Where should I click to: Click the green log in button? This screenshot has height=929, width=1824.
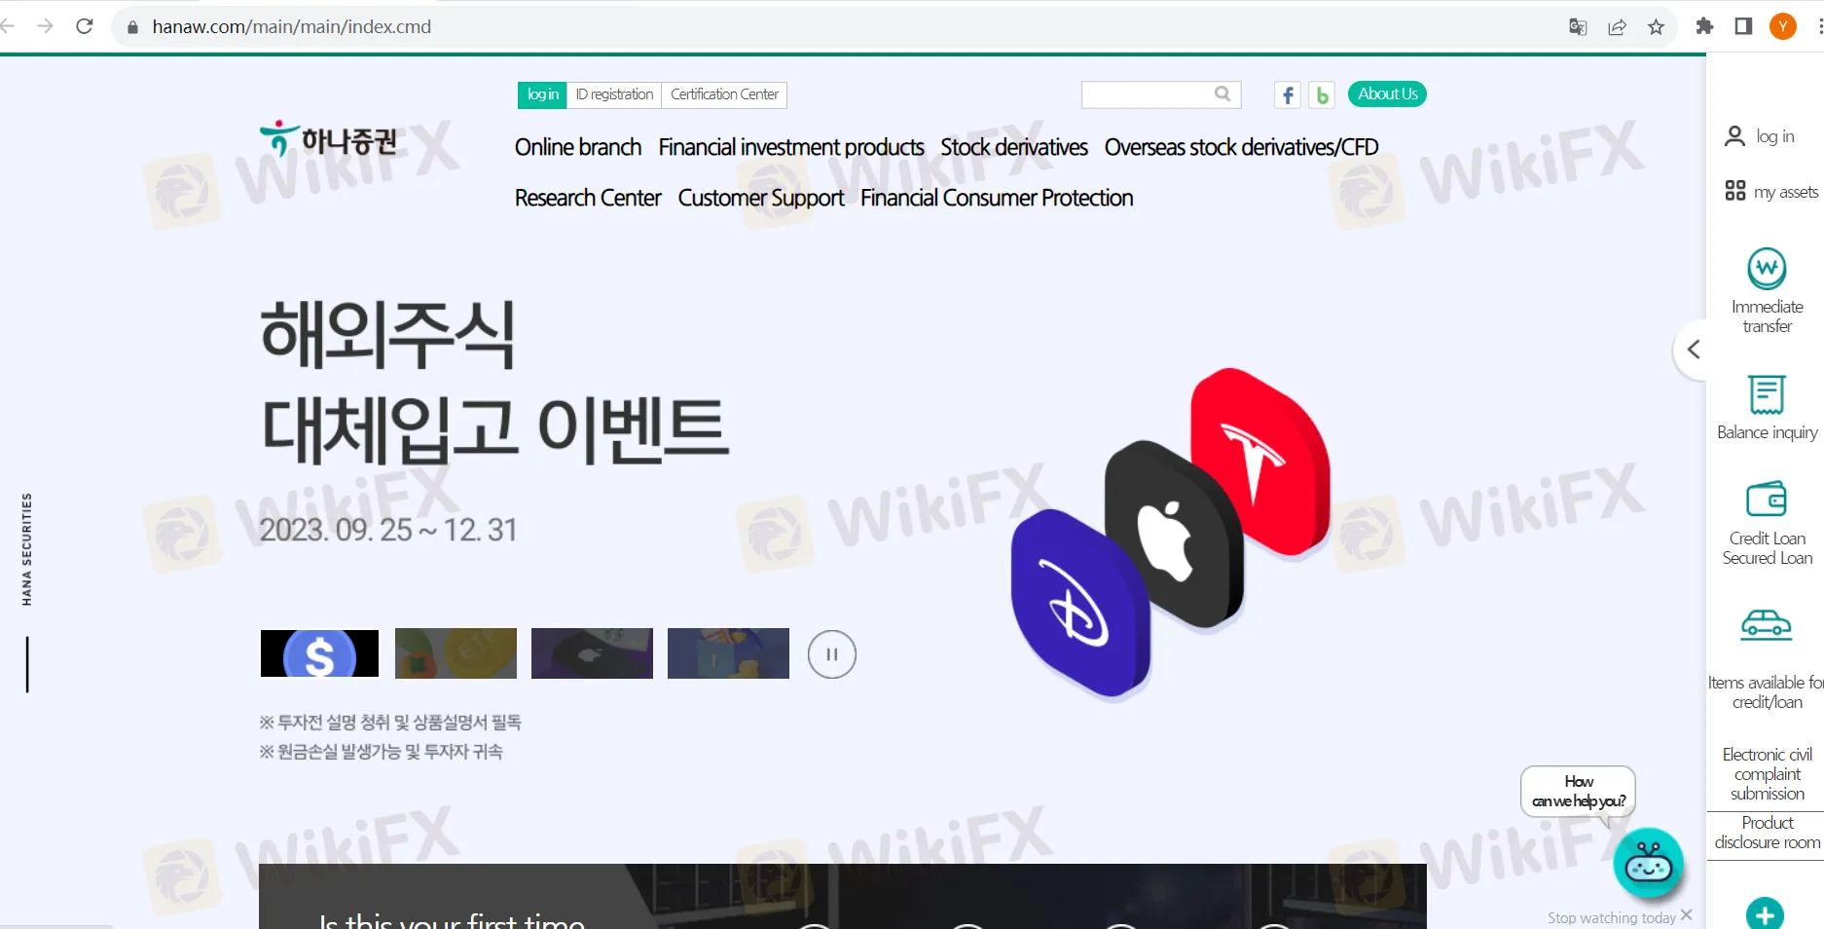542,94
